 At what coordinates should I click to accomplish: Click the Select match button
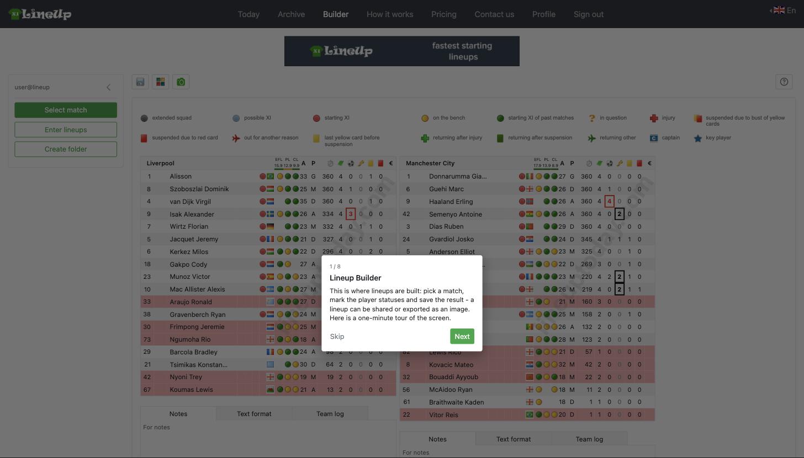pyautogui.click(x=66, y=110)
